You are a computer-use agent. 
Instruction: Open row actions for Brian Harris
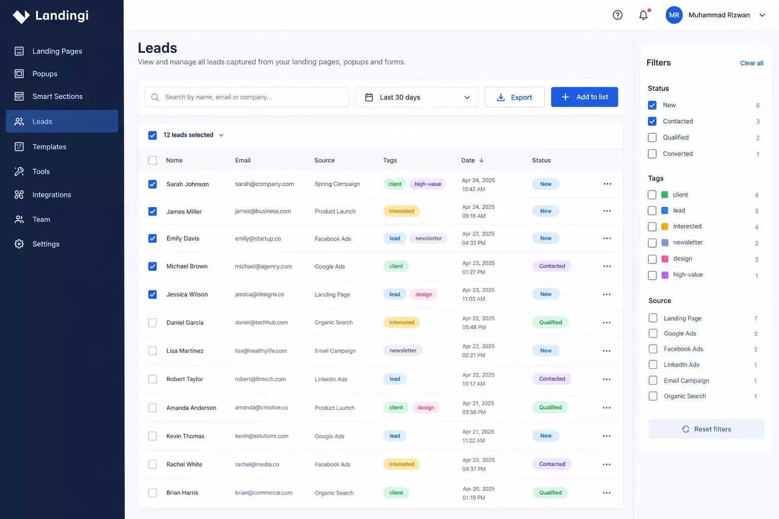[607, 493]
